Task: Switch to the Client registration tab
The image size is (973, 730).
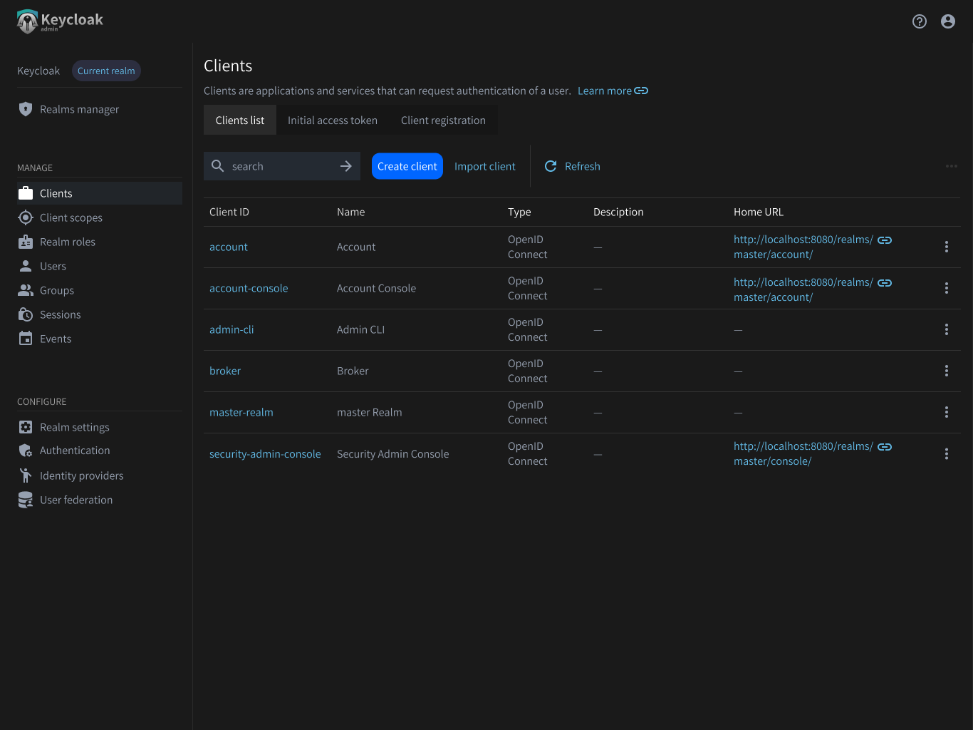Action: (443, 120)
